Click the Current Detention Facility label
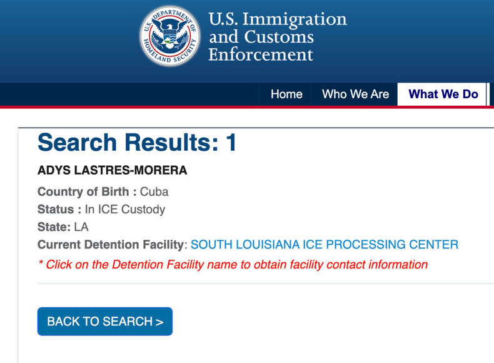The width and height of the screenshot is (494, 363). click(x=113, y=245)
